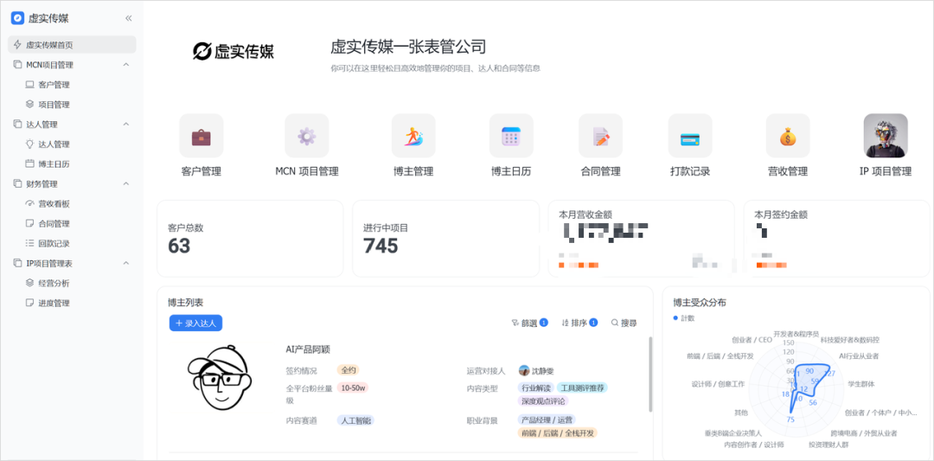Open the 博主日历 calendar icon
Image resolution: width=934 pixels, height=461 pixels.
[x=511, y=136]
